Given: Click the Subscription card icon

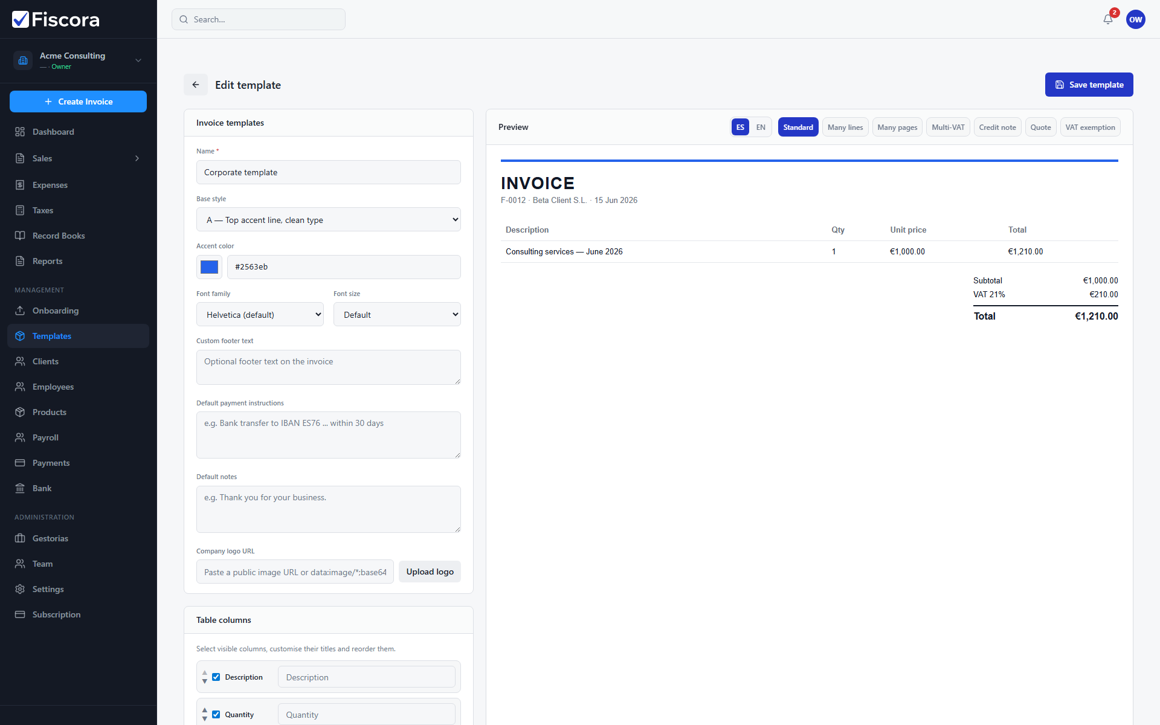Looking at the screenshot, I should (x=20, y=614).
